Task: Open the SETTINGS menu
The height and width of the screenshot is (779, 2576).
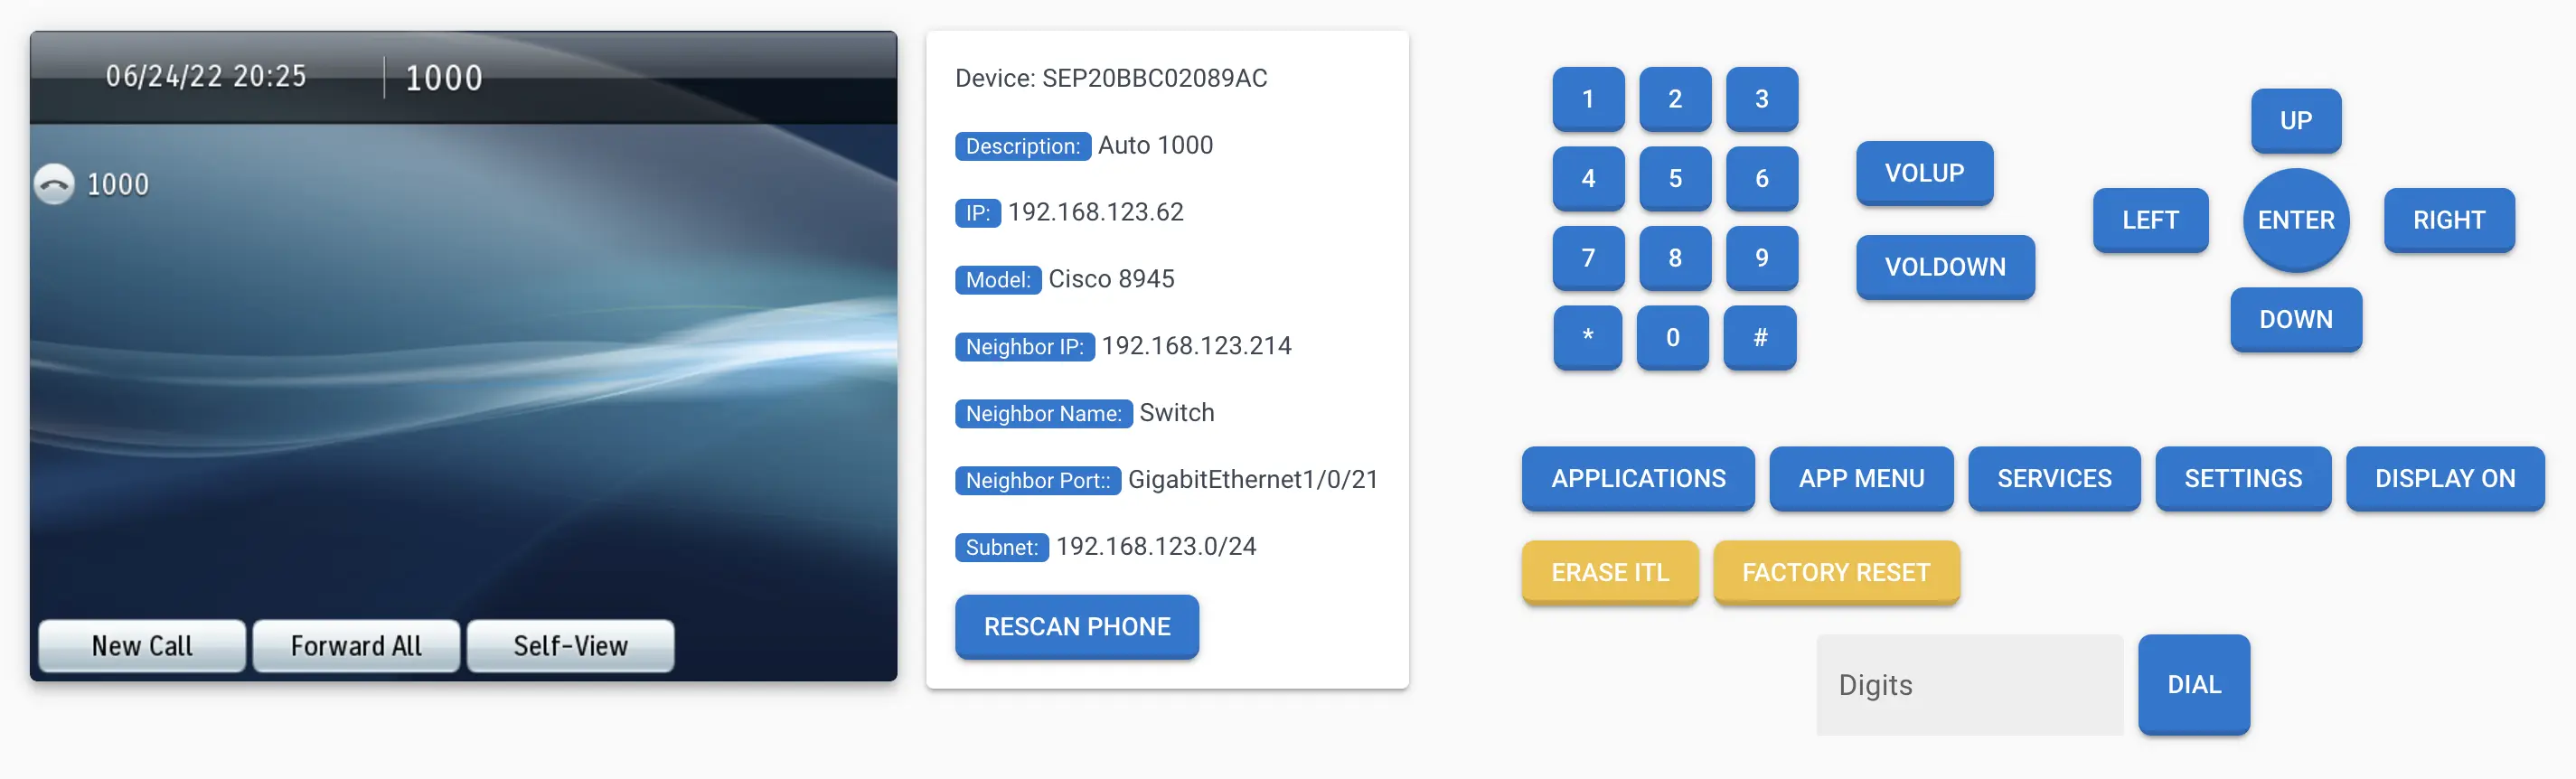Action: 2242,478
